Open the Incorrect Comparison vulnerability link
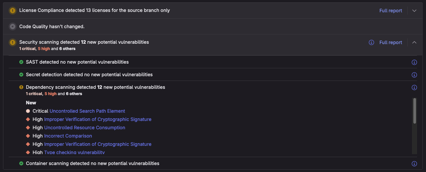 [68, 136]
